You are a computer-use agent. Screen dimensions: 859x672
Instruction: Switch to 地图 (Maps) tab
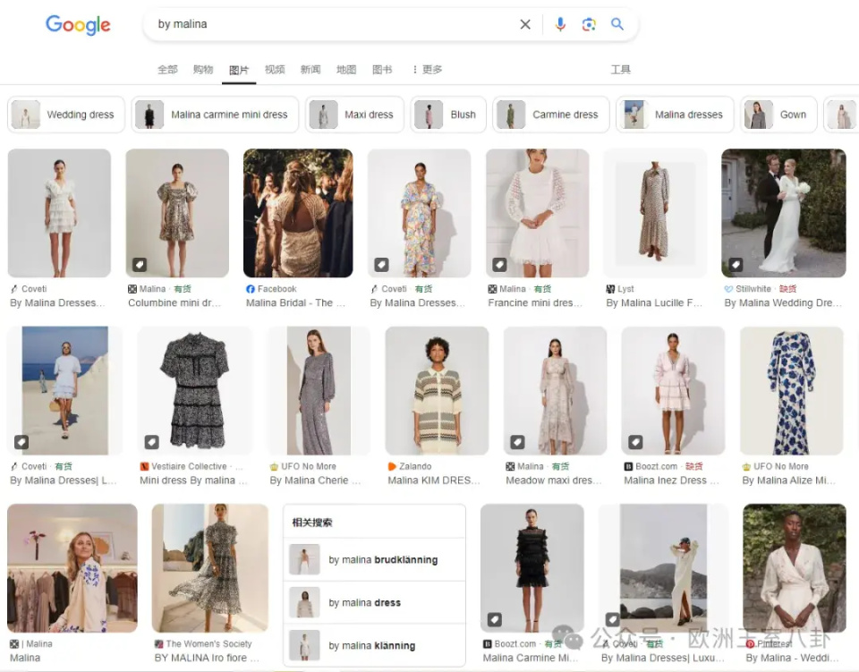tap(346, 70)
